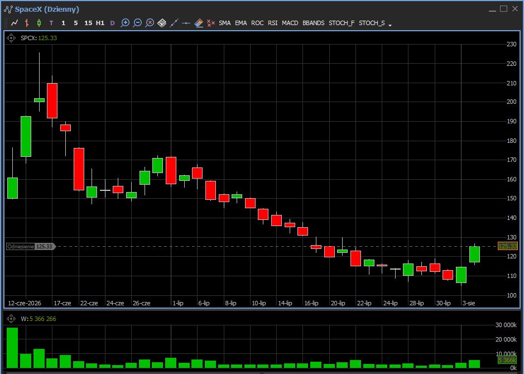Set the 5-minute interval

76,23
